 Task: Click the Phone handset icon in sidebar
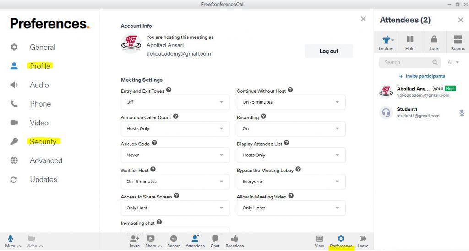(14, 104)
